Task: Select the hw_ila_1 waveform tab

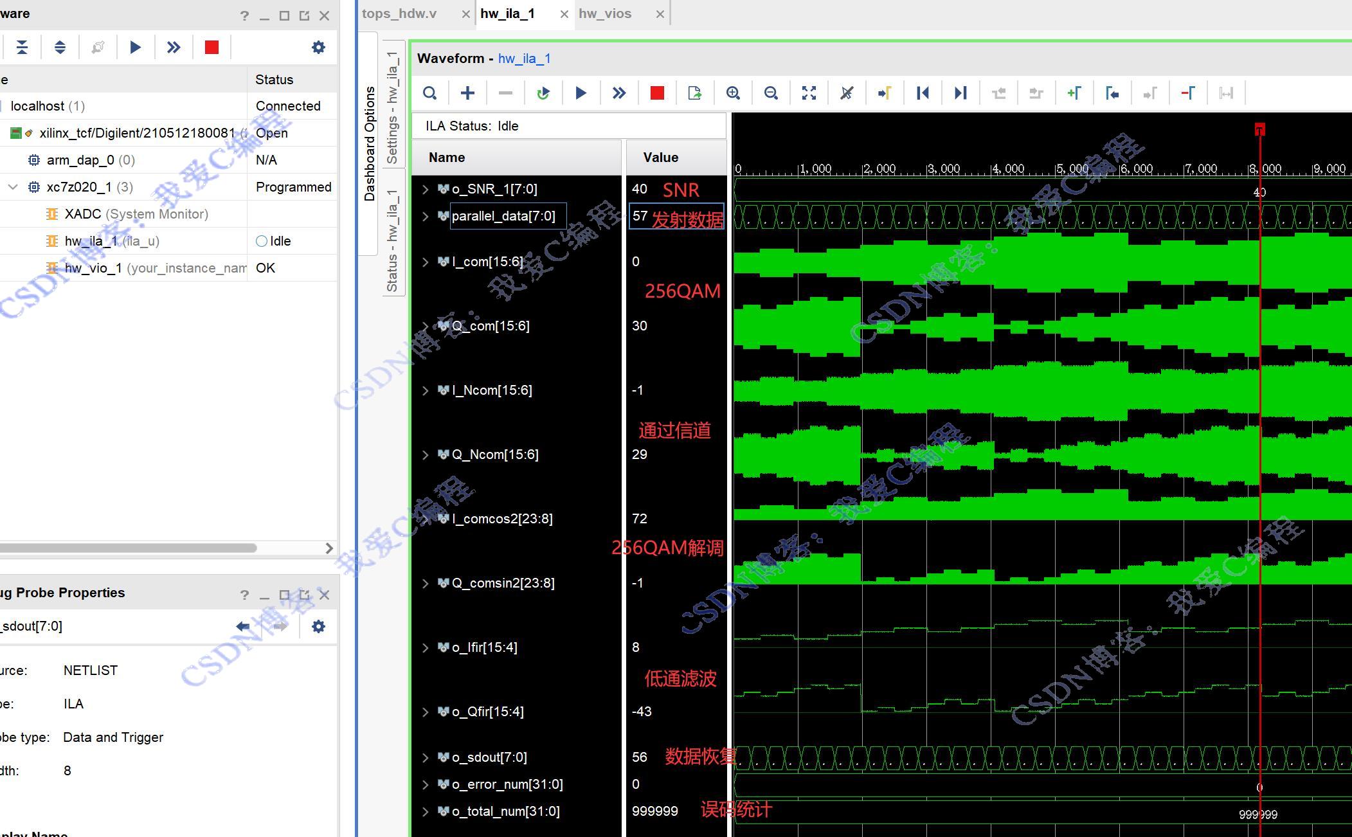Action: (509, 13)
